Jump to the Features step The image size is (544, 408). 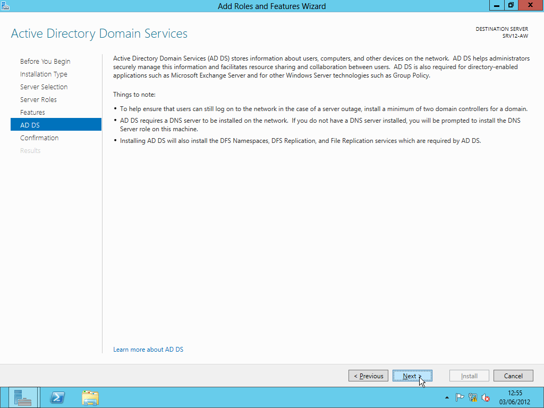click(32, 113)
